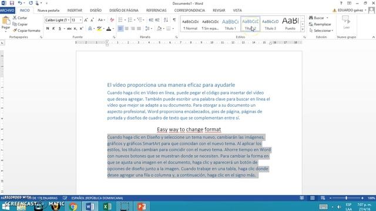Apply the Título 1 style
This screenshot has width=376, height=211.
pos(230,24)
